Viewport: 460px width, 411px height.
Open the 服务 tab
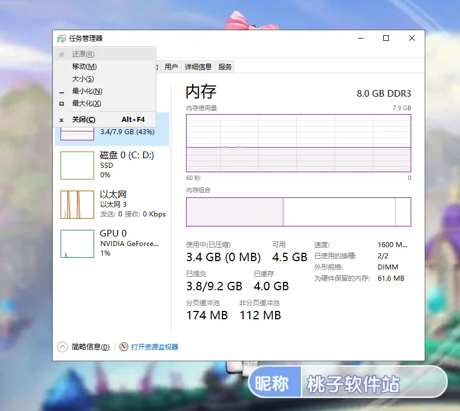click(x=225, y=67)
